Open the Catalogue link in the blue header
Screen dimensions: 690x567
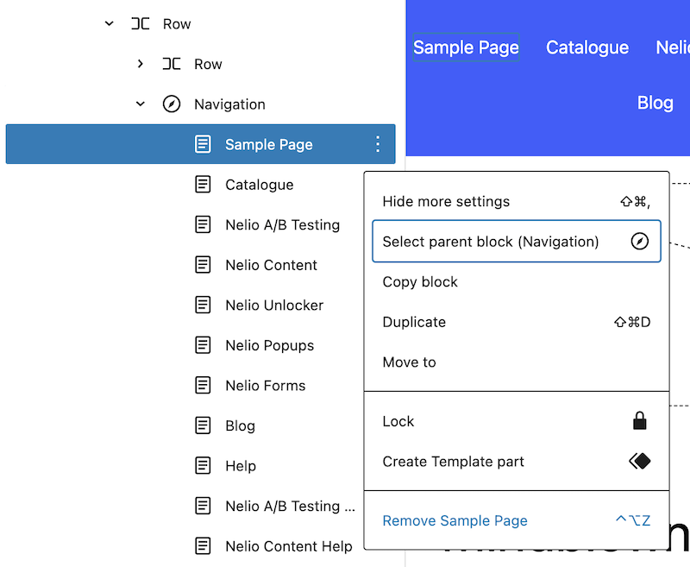point(587,47)
